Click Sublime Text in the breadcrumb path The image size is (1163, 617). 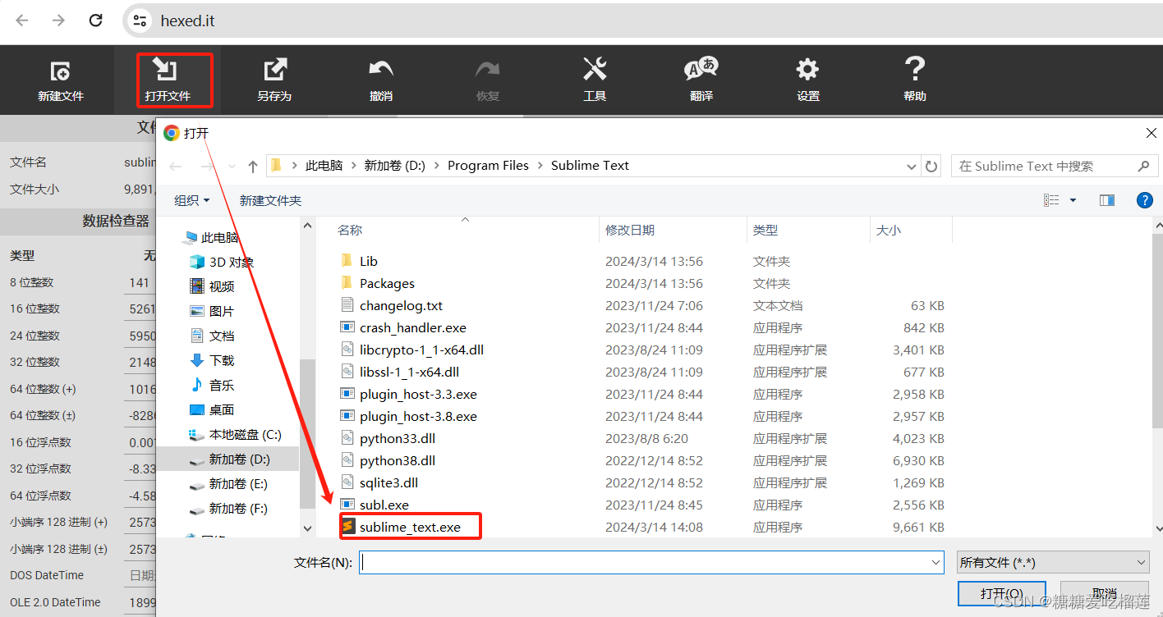[x=590, y=166]
